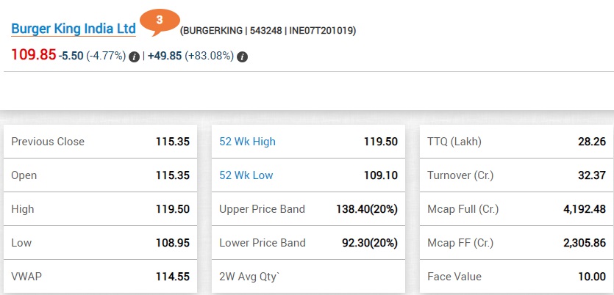Viewport: 614px width, 295px height.
Task: Click the Mcap FF (Cr.) row
Action: pyautogui.click(x=515, y=243)
